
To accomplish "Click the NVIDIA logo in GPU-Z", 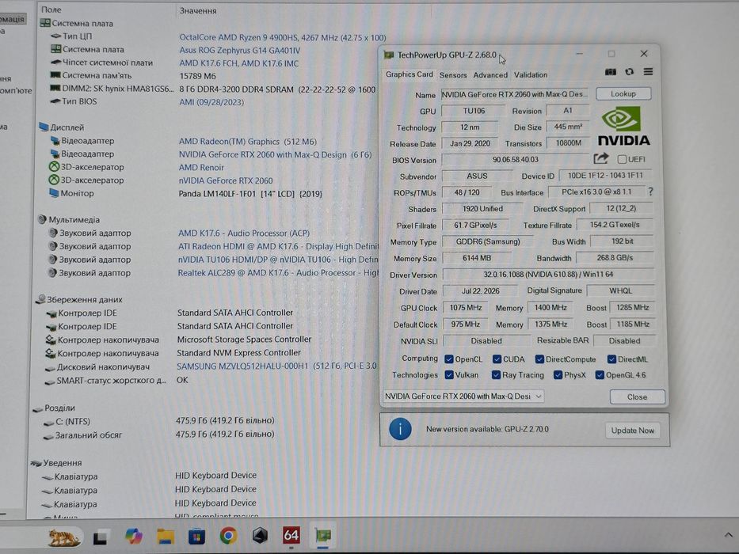I will click(623, 126).
